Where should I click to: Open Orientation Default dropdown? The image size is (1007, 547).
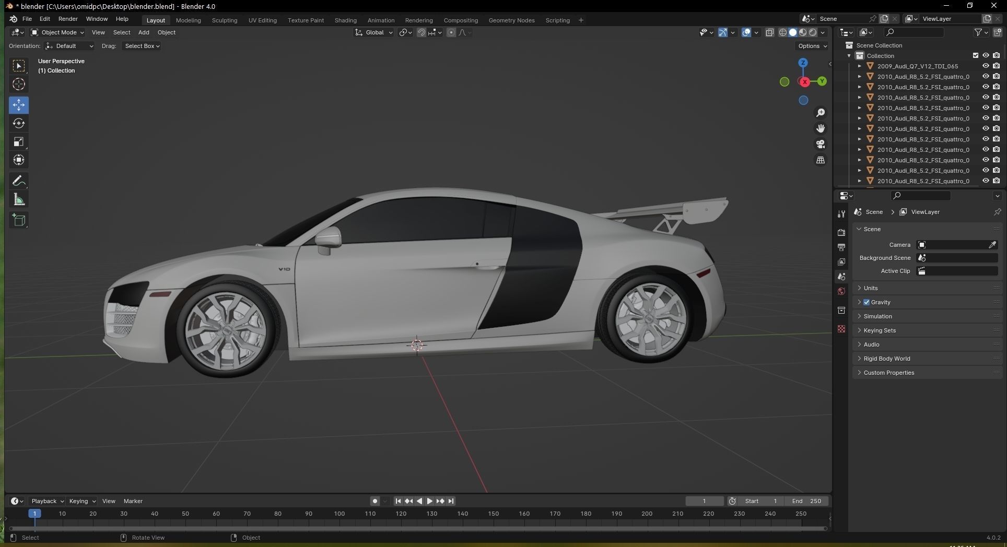[x=69, y=46]
